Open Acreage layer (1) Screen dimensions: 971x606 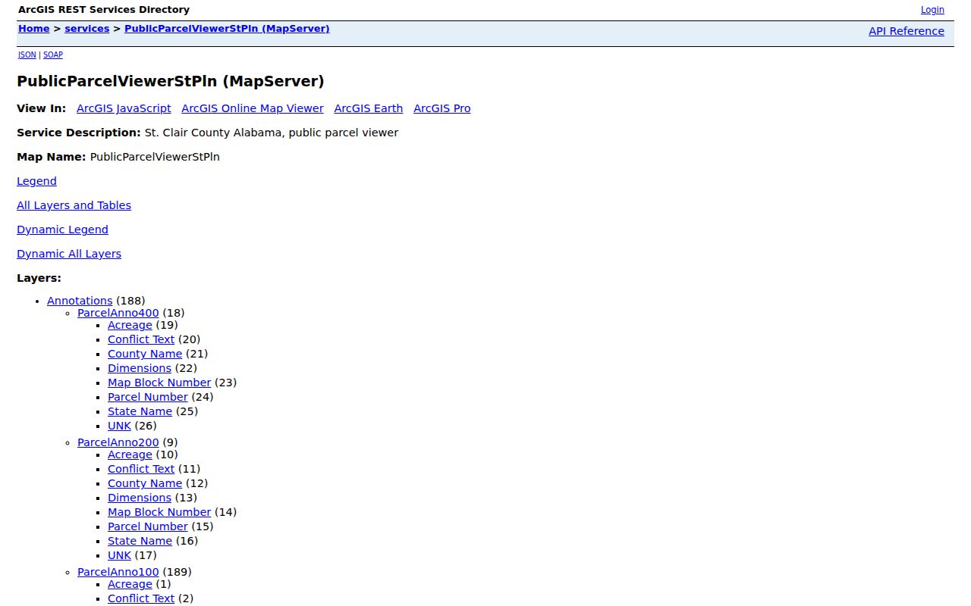pos(130,584)
